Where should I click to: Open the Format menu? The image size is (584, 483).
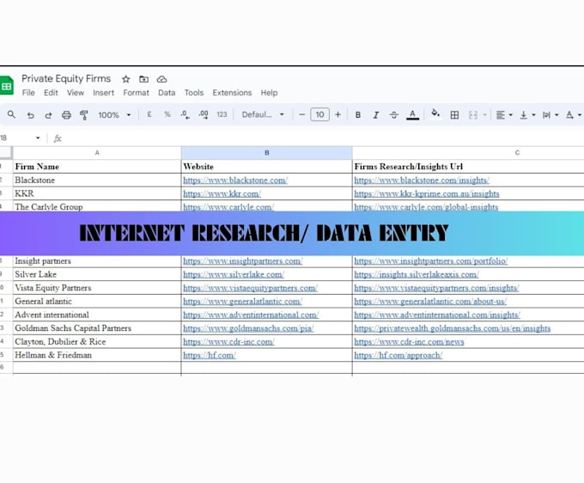point(136,93)
